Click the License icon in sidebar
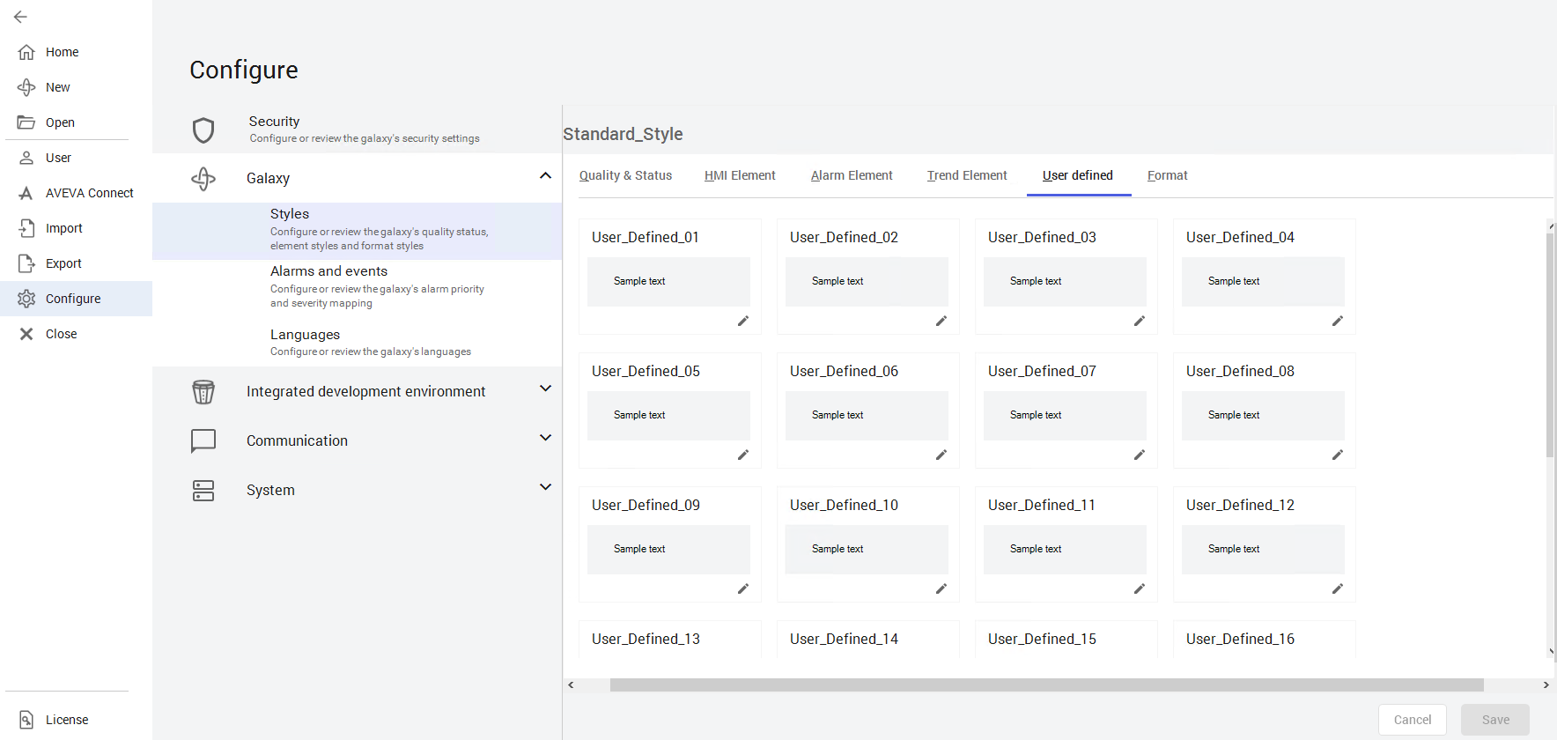The width and height of the screenshot is (1557, 740). pyautogui.click(x=26, y=720)
